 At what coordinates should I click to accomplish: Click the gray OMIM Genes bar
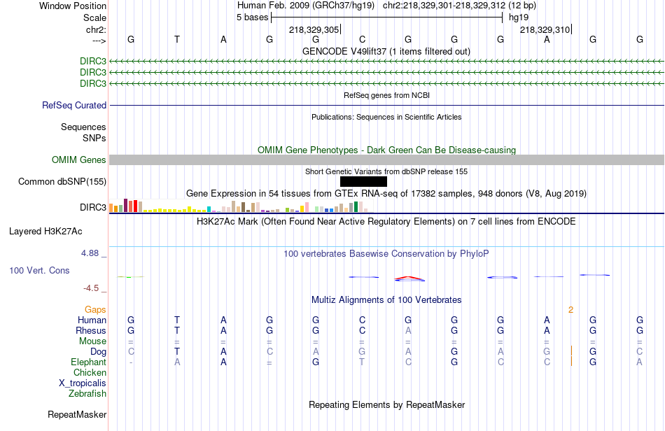pyautogui.click(x=386, y=160)
